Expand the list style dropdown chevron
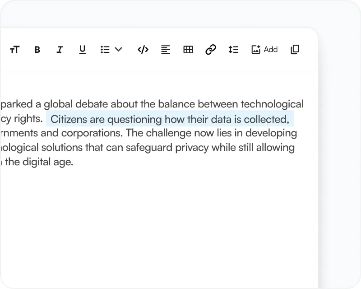The height and width of the screenshot is (289, 361). coord(118,49)
